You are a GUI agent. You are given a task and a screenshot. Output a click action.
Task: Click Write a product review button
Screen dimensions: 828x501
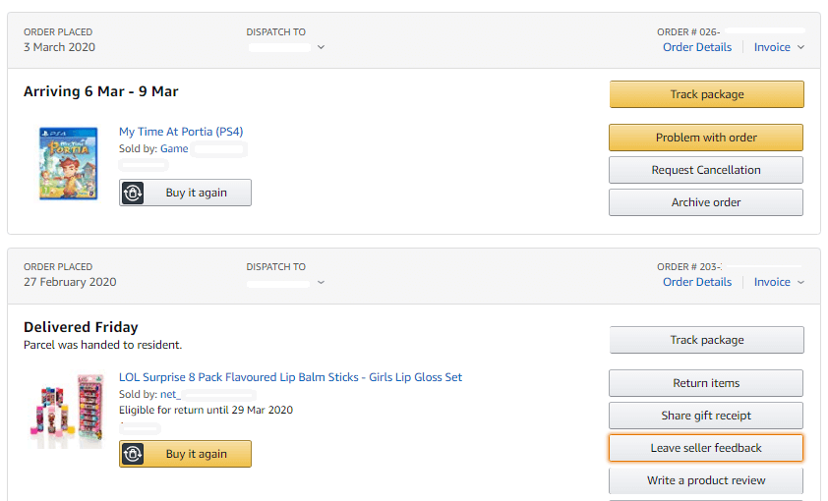(706, 480)
